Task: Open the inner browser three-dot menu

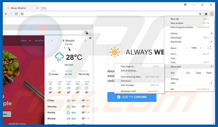Action: 90,33
